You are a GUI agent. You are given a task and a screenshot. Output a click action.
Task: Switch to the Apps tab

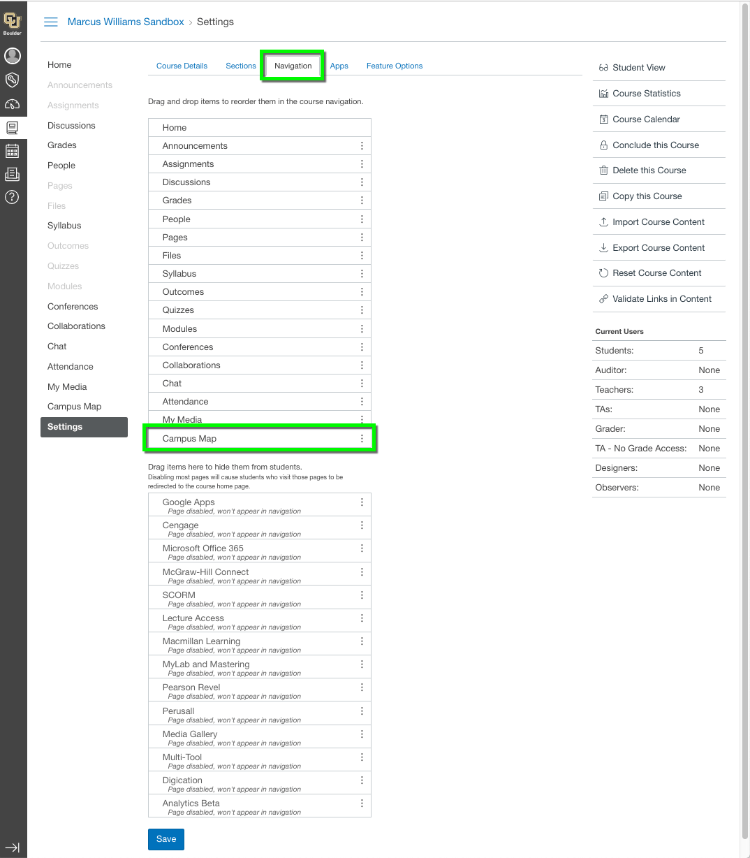[x=339, y=66]
